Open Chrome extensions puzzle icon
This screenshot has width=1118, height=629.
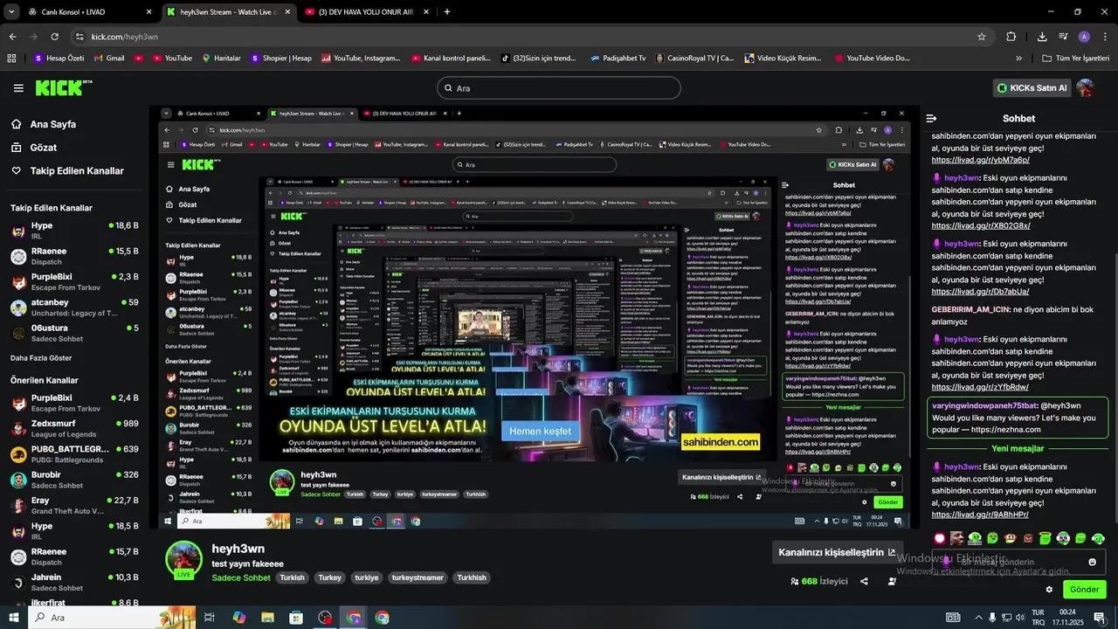point(1011,37)
